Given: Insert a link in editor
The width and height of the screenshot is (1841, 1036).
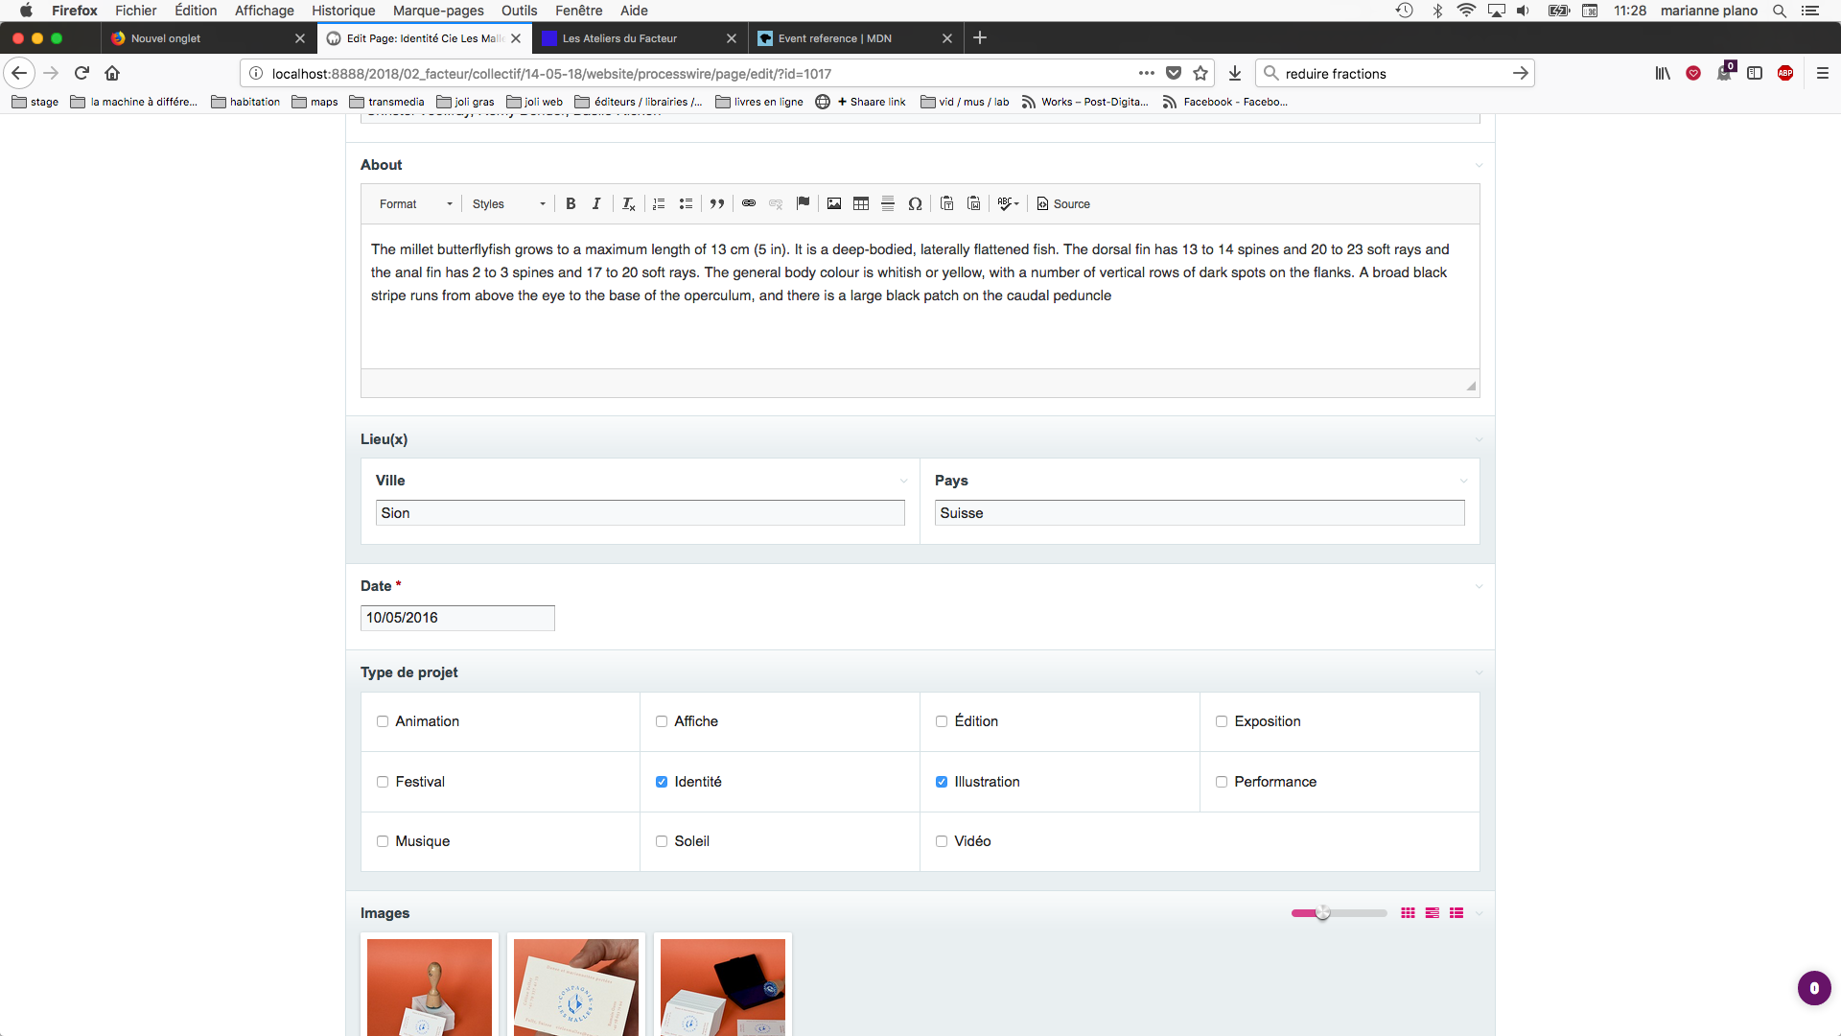Looking at the screenshot, I should pyautogui.click(x=749, y=203).
